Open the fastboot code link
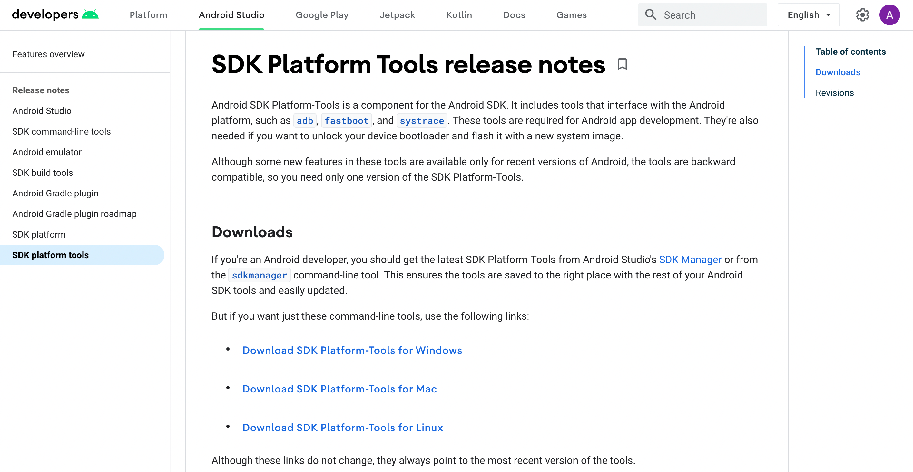Screen dimensions: 913x472 coord(346,121)
